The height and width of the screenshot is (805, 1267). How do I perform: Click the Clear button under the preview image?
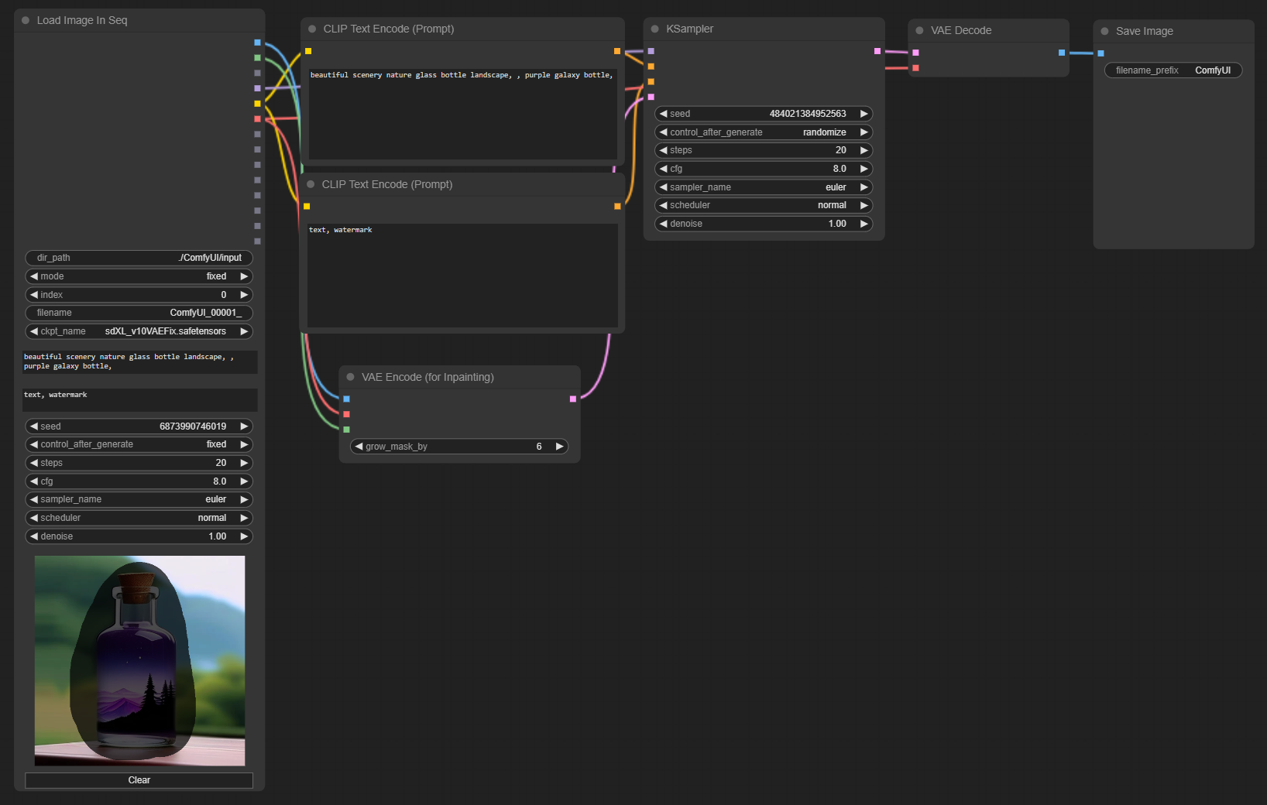point(139,780)
